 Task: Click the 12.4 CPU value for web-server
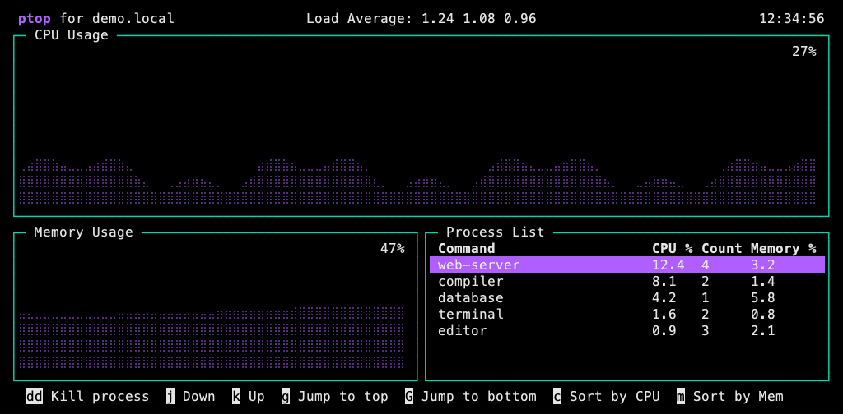[668, 265]
